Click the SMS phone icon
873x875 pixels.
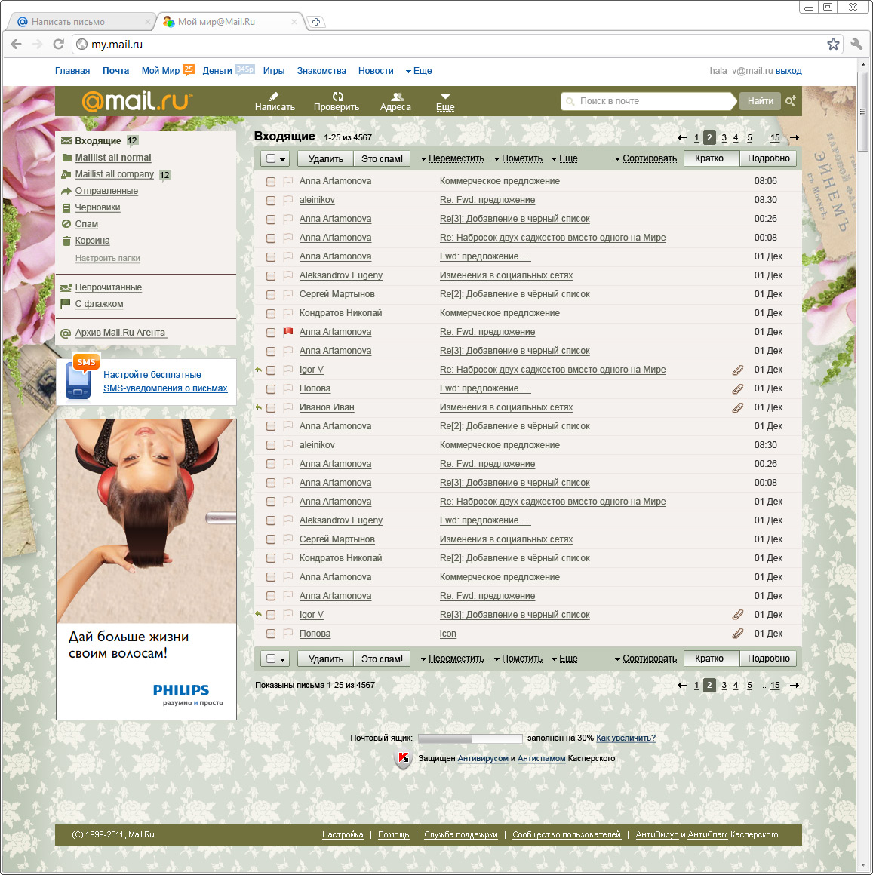pyautogui.click(x=78, y=381)
